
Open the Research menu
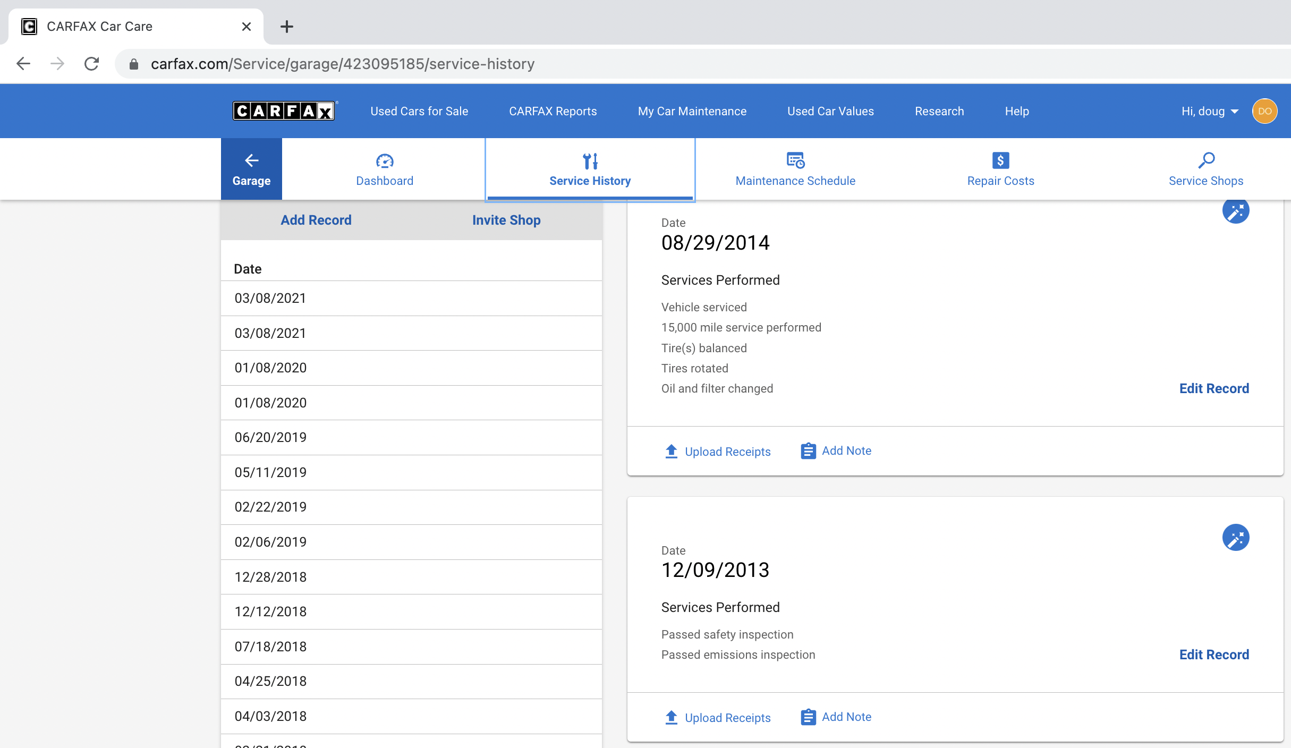point(939,111)
